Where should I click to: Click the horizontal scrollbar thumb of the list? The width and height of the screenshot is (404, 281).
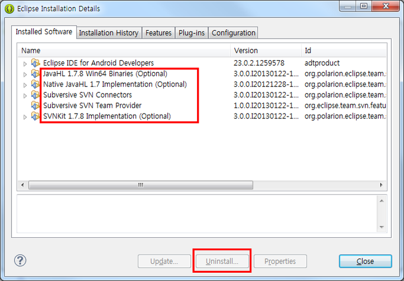coord(141,185)
